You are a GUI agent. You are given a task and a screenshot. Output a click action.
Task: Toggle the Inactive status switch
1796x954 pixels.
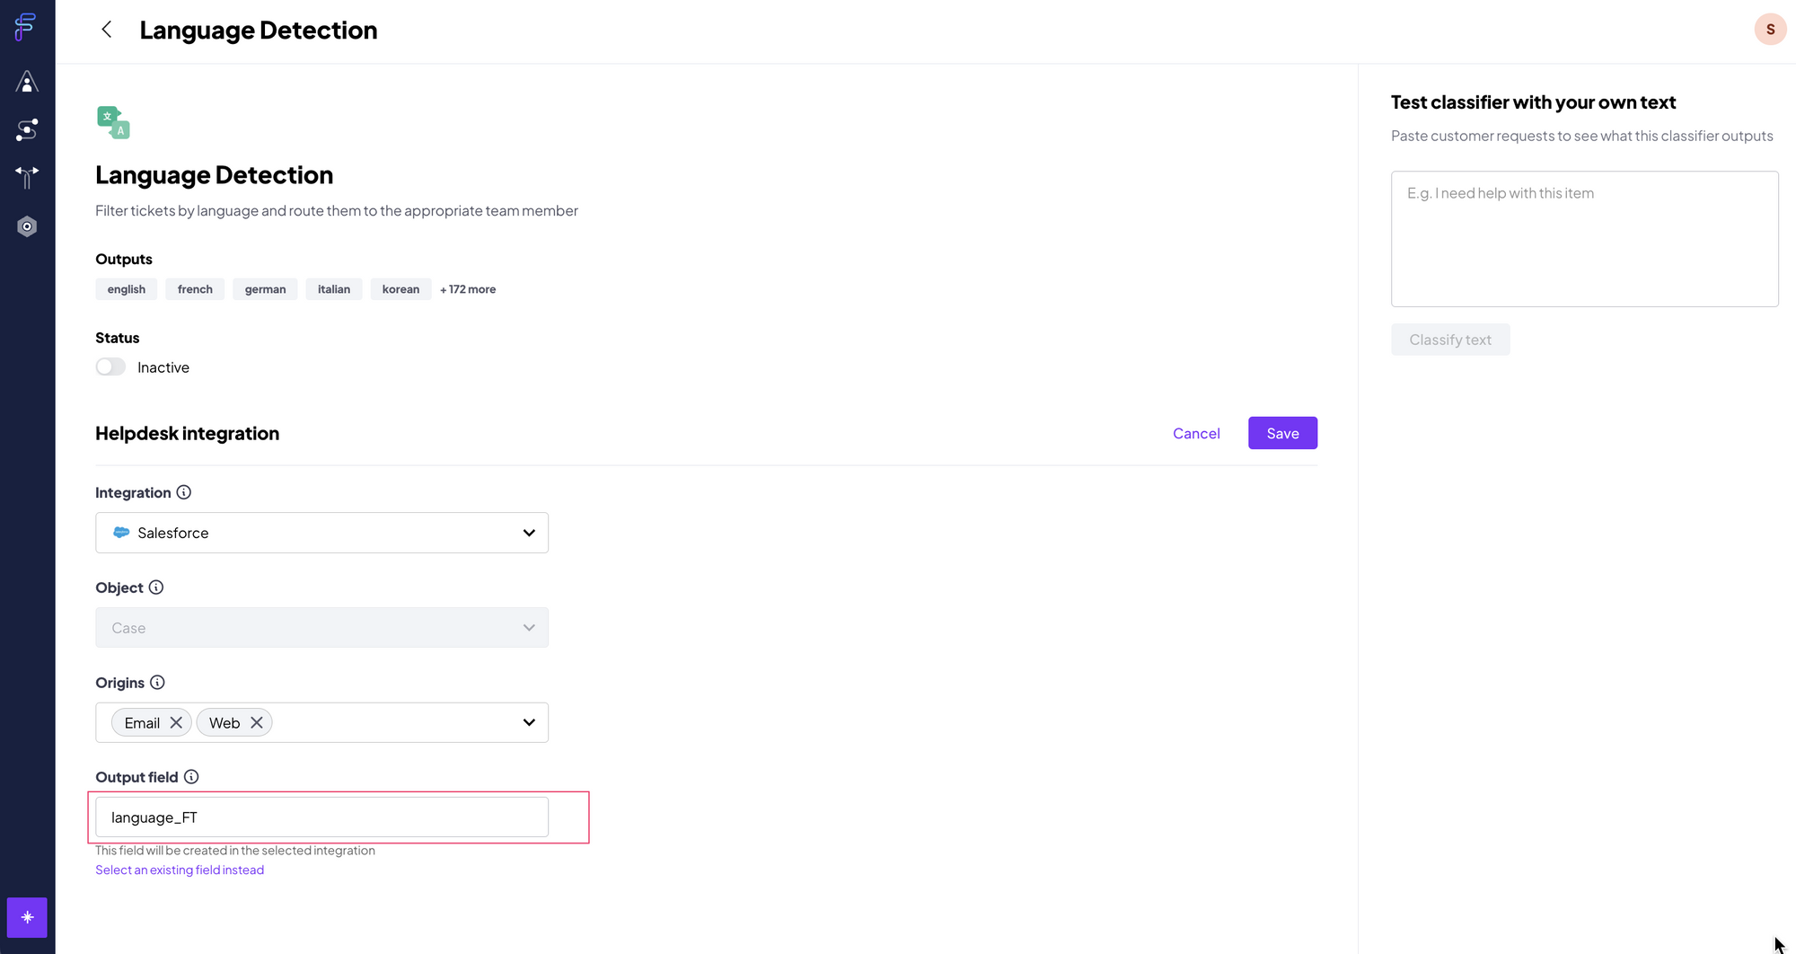pyautogui.click(x=110, y=367)
